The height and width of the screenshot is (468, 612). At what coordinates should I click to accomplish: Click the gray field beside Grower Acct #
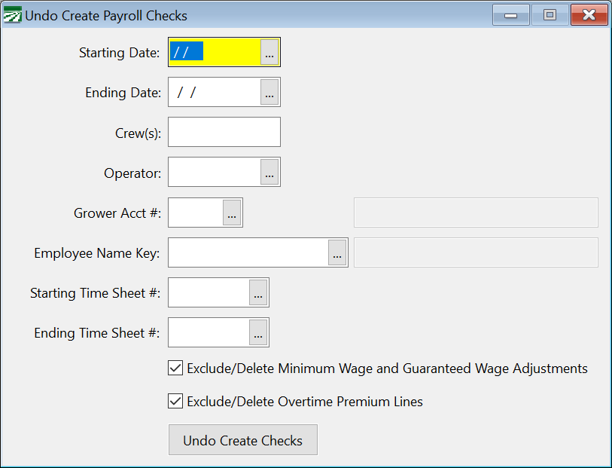point(476,212)
